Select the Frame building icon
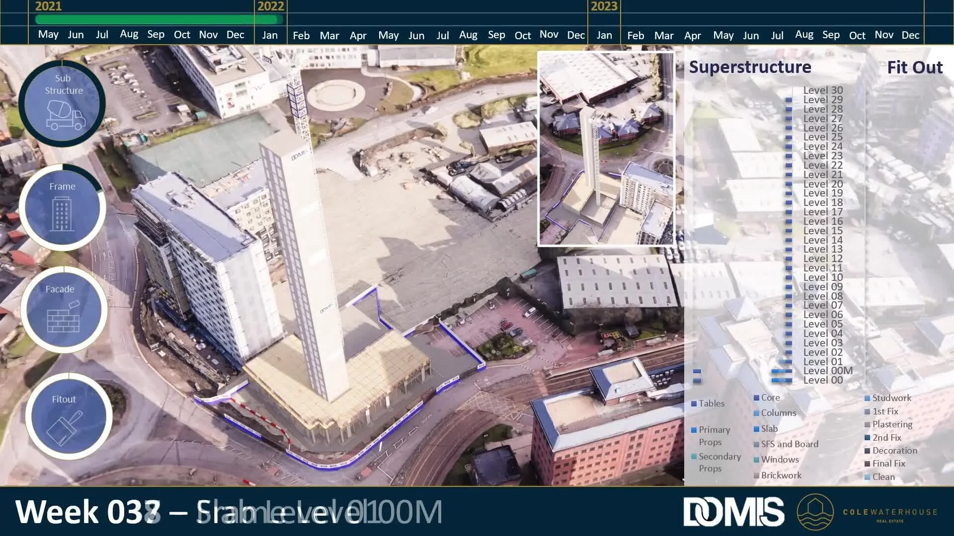The height and width of the screenshot is (536, 954). tap(62, 213)
